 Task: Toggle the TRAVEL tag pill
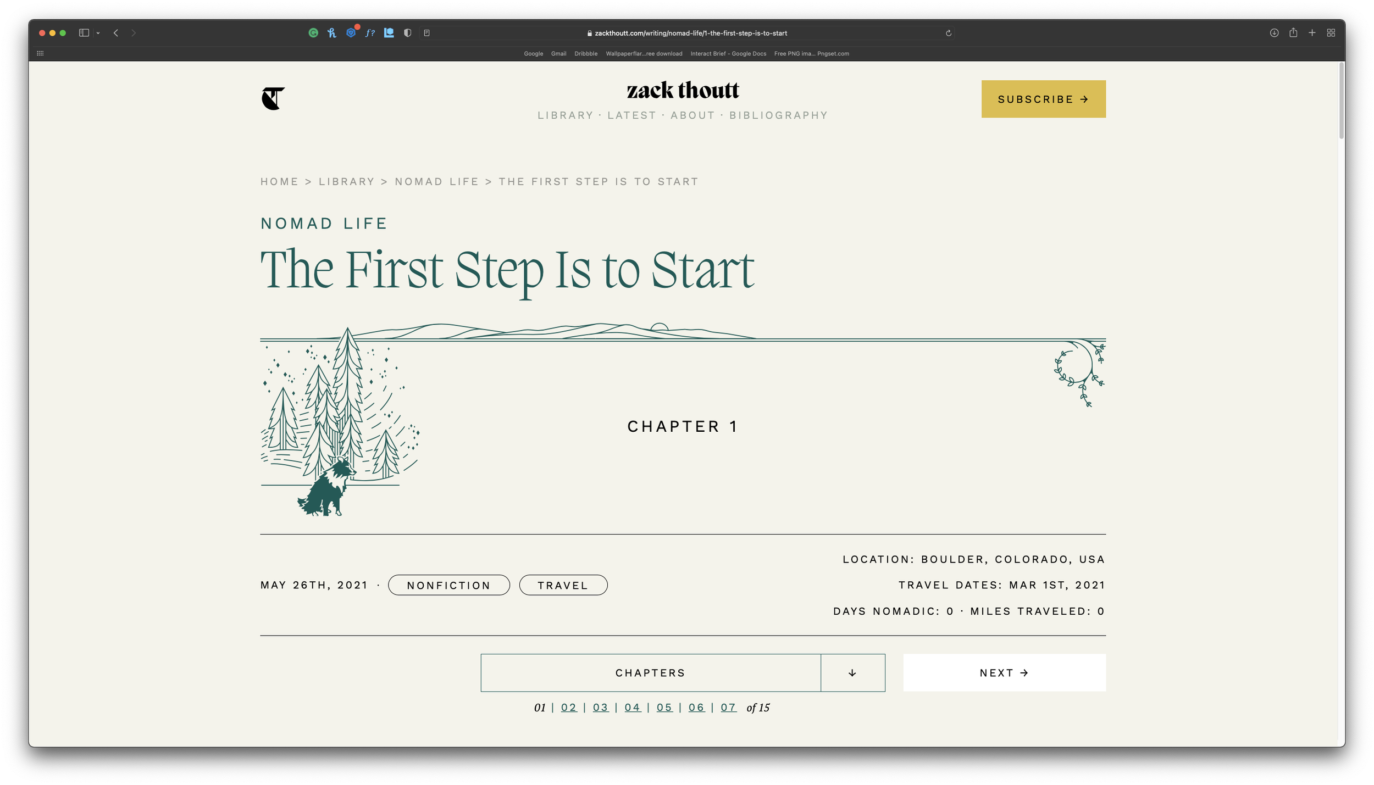(563, 585)
